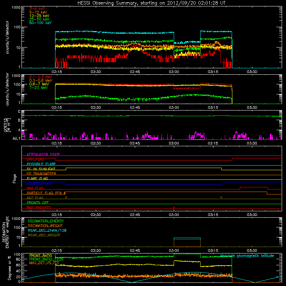The height and width of the screenshot is (286, 286).
Task: Click the A4Z_FLAG label
Action: pos(35,198)
